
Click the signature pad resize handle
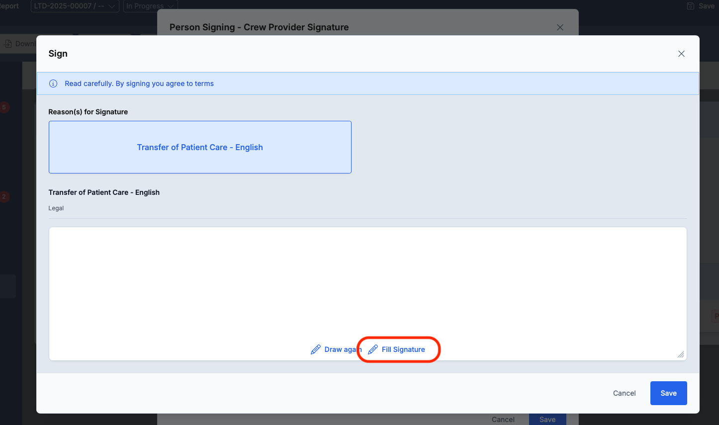tap(681, 354)
